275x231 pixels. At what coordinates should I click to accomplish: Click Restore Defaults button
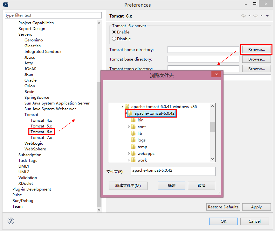pos(223,207)
